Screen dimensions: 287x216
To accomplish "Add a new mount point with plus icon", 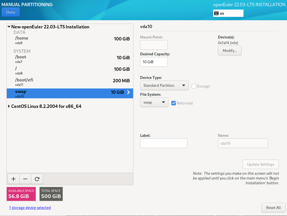I will [x=13, y=179].
